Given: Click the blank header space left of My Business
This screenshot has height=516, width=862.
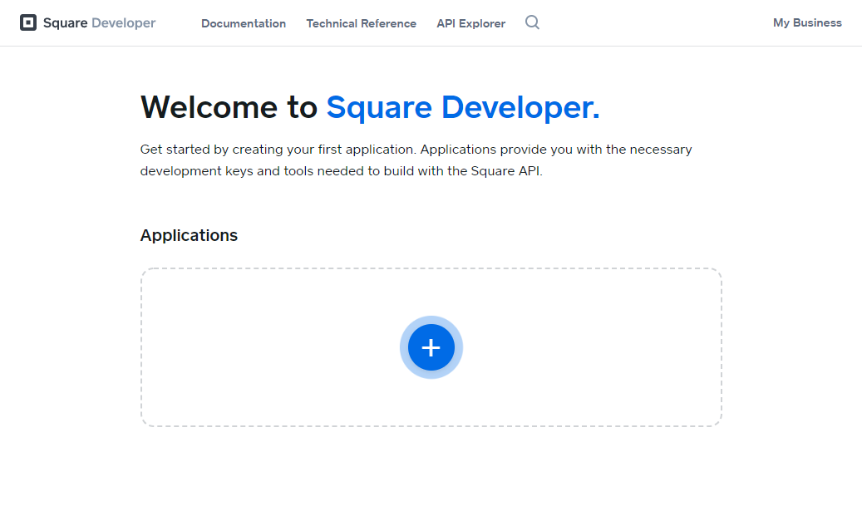Looking at the screenshot, I should click(657, 23).
